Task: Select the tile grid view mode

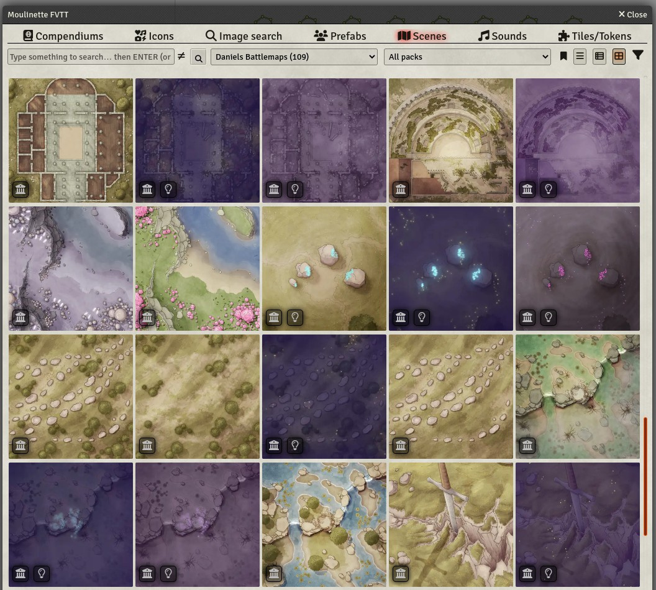Action: click(x=619, y=56)
